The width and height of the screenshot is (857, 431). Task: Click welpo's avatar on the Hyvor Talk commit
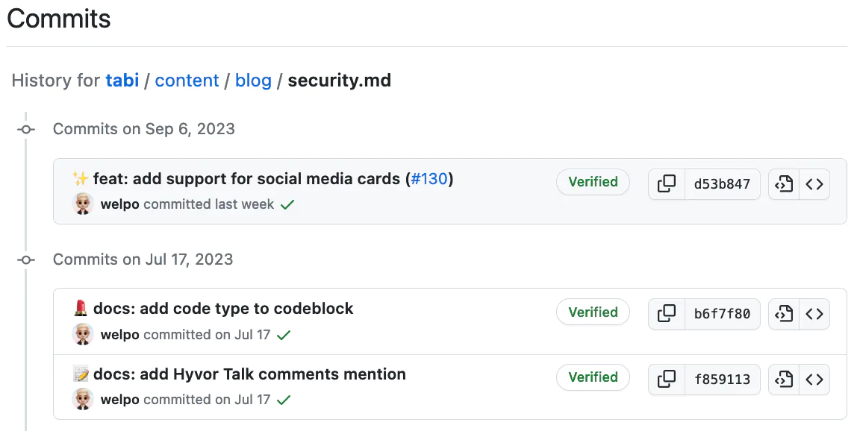(x=82, y=399)
